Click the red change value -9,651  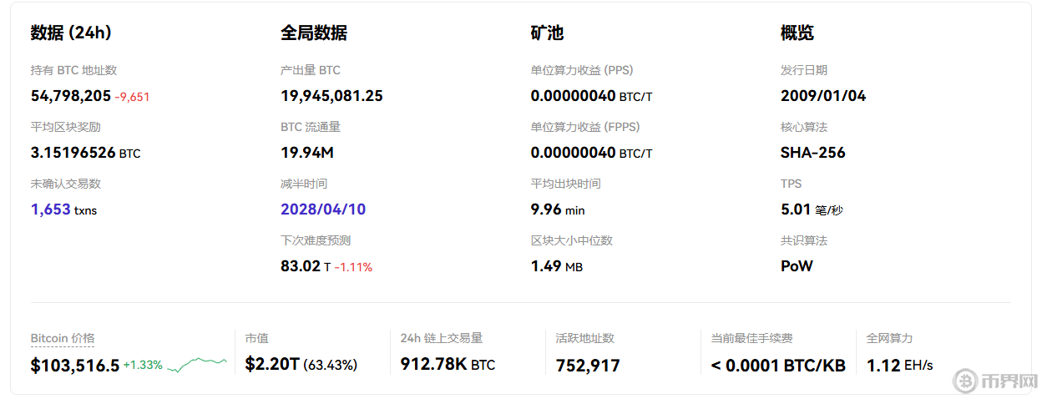coord(132,97)
